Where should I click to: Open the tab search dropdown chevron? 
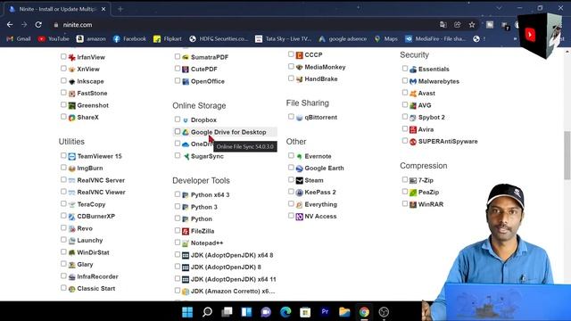point(499,8)
